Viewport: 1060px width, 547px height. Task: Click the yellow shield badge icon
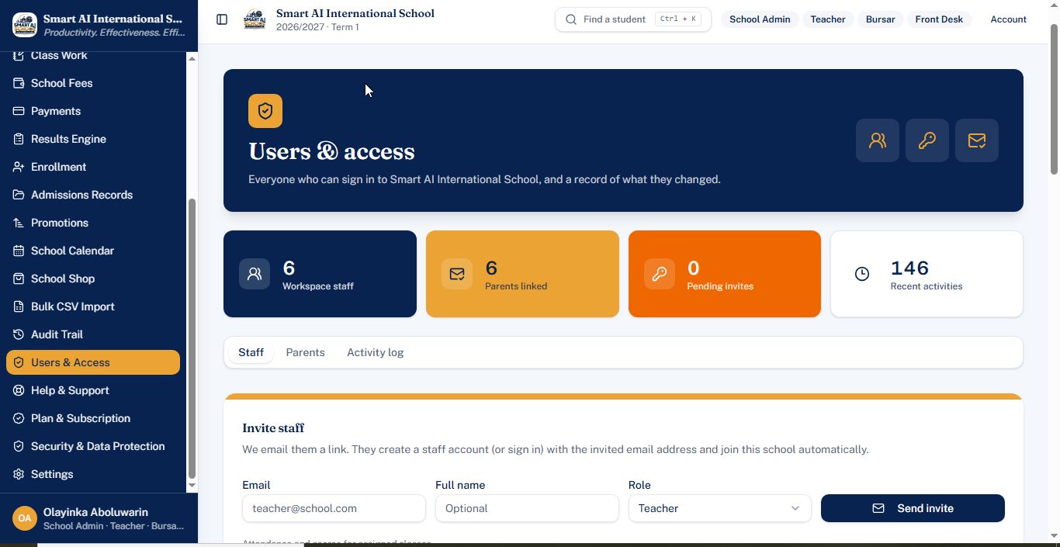(x=265, y=111)
